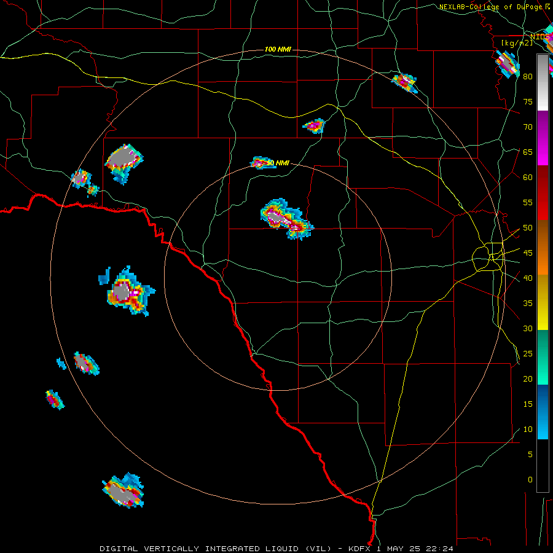This screenshot has height=553, width=553.
Task: Pick the blue segment of the color bar
Action: [543, 412]
